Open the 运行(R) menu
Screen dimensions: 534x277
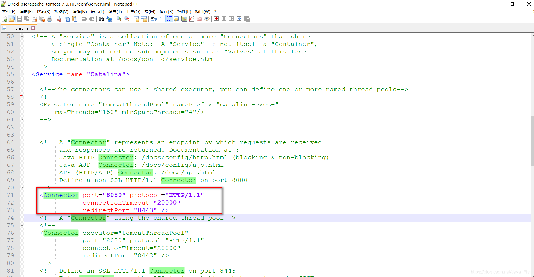pos(166,11)
